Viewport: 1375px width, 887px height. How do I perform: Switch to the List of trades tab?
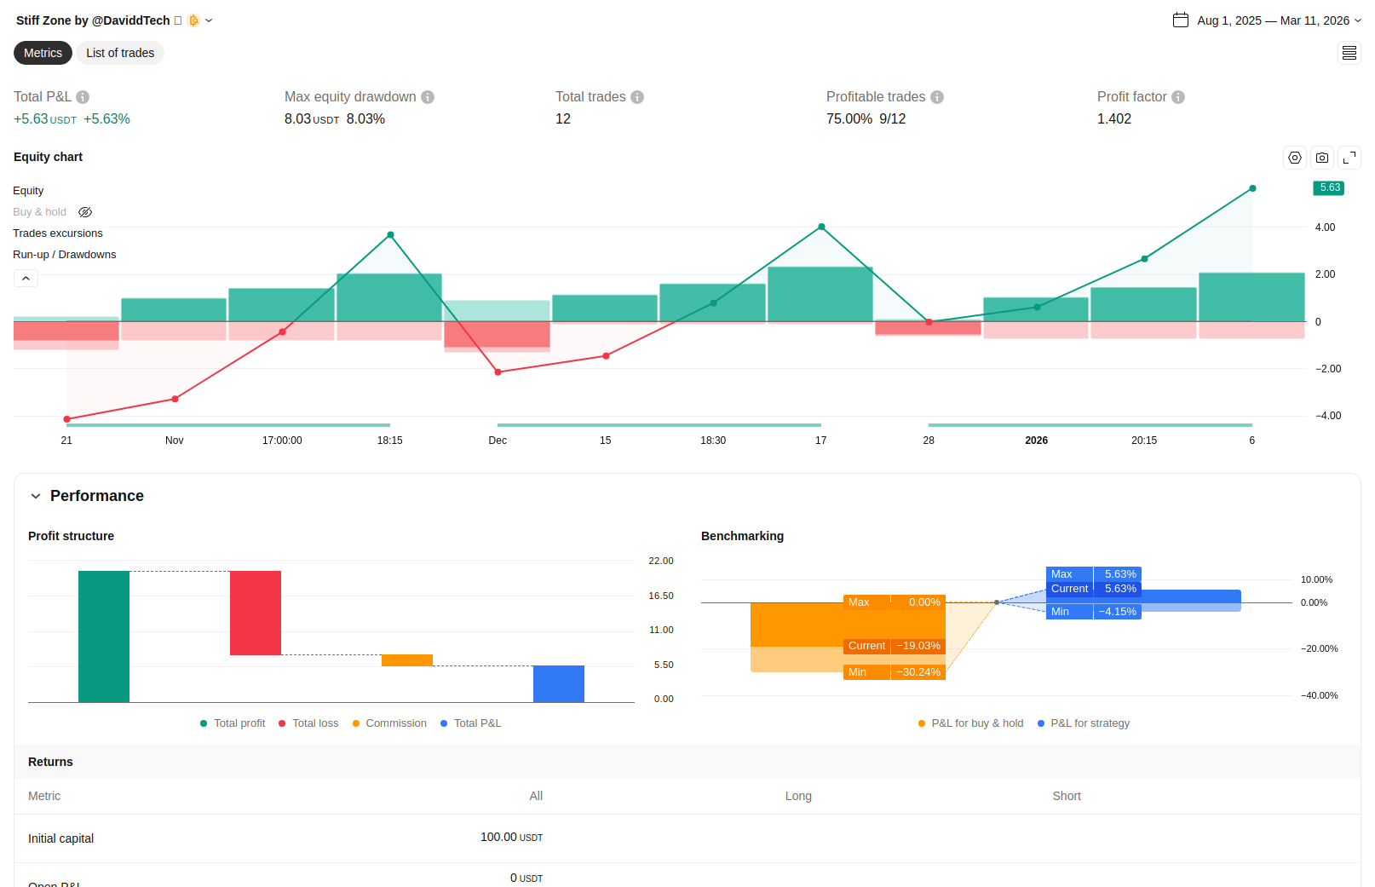click(120, 53)
